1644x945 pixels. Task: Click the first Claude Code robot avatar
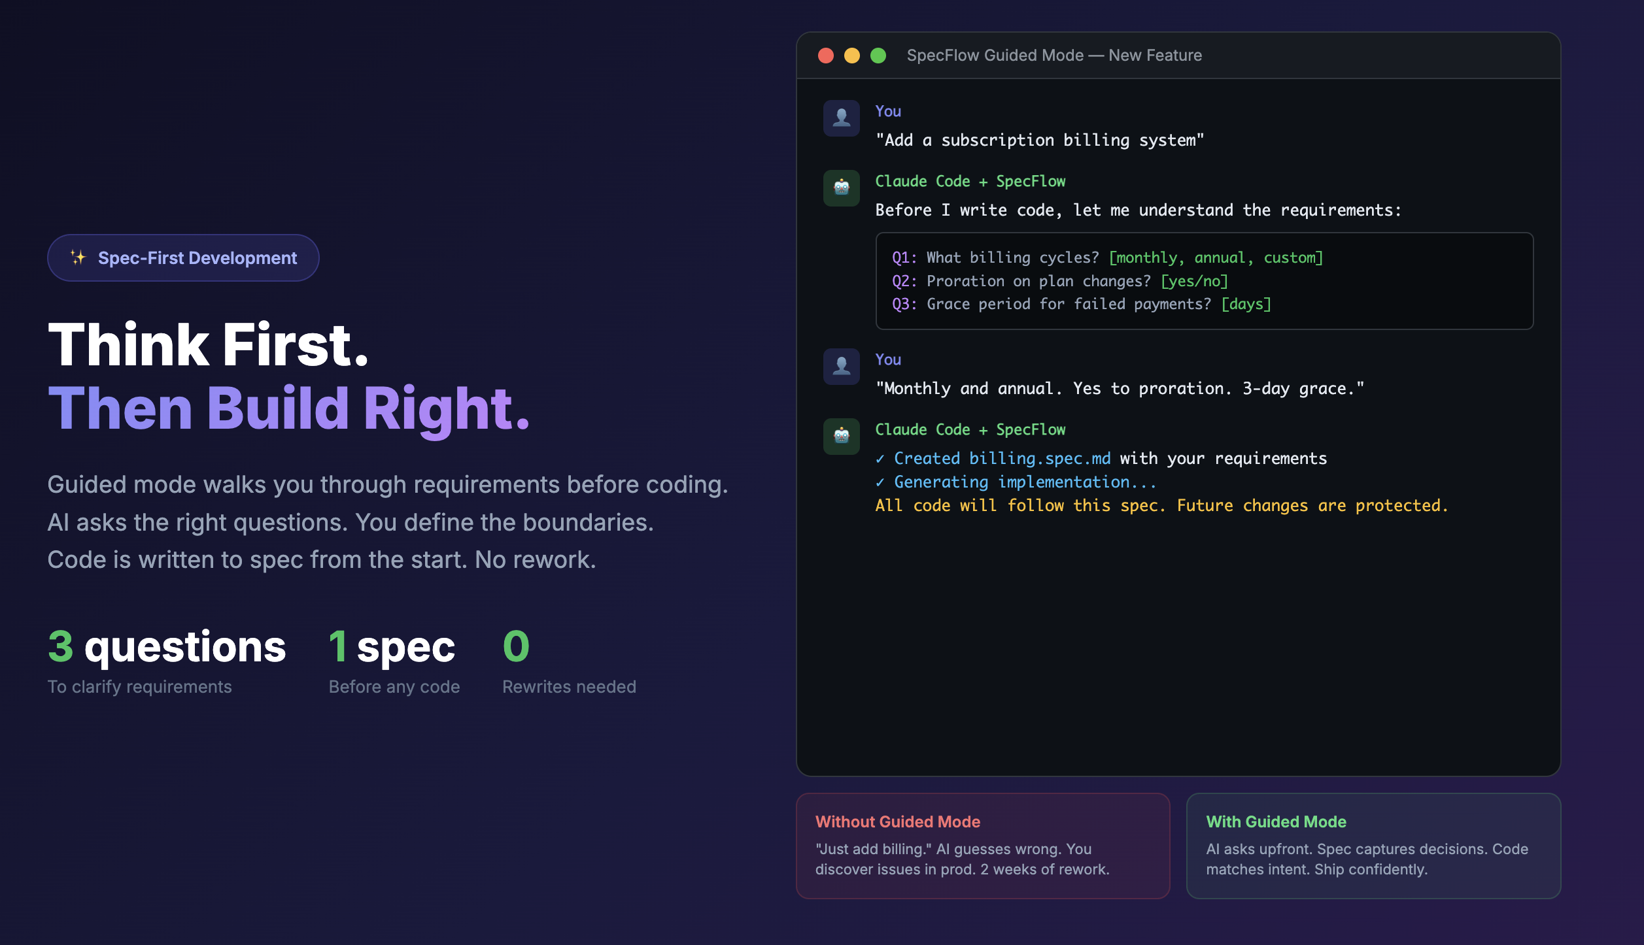point(841,188)
